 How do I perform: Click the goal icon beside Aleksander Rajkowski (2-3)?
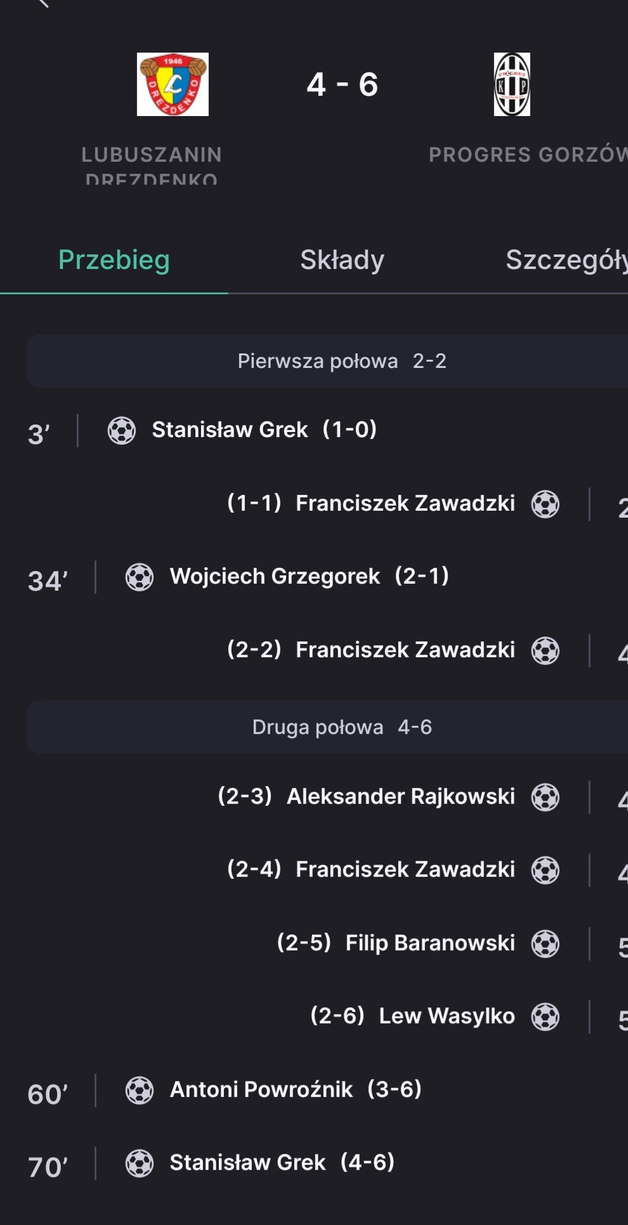[546, 797]
